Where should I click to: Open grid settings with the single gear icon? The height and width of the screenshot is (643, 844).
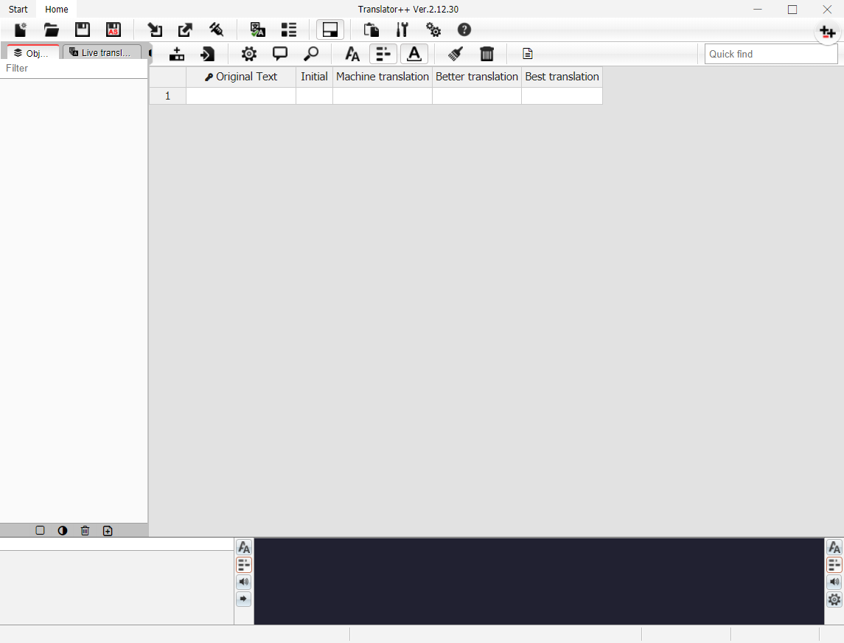[x=248, y=54]
